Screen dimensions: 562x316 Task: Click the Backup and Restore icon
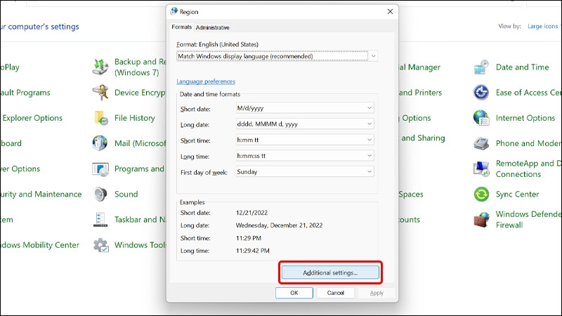click(x=100, y=67)
